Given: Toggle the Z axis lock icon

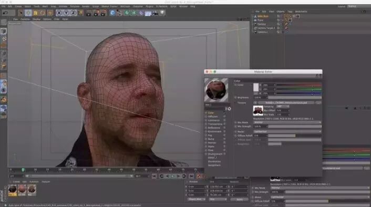Looking at the screenshot, I should [73, 13].
